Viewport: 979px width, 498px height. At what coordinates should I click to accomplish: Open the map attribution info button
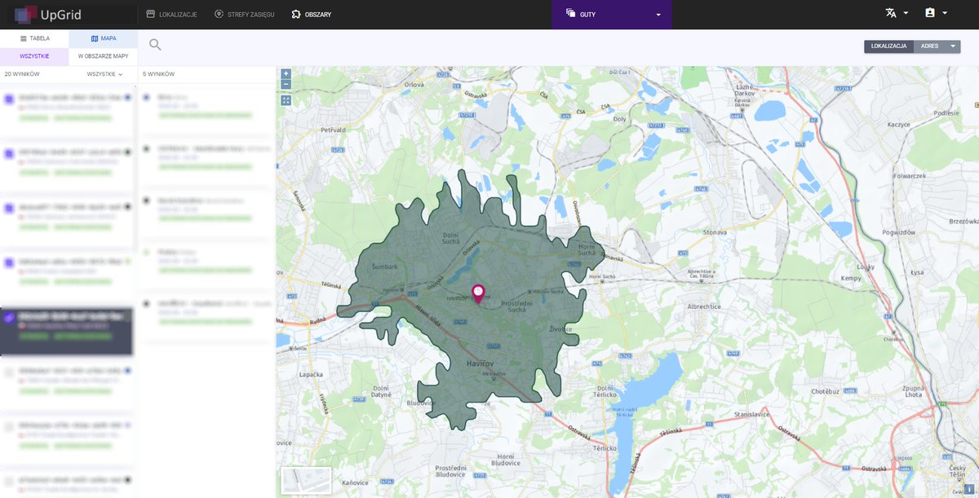coord(969,489)
